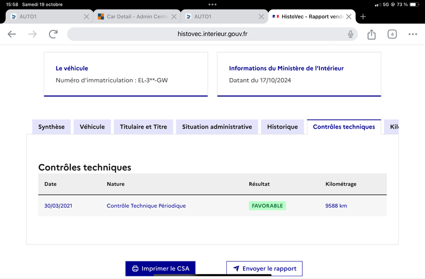Tap the Nature column header

[x=115, y=184]
